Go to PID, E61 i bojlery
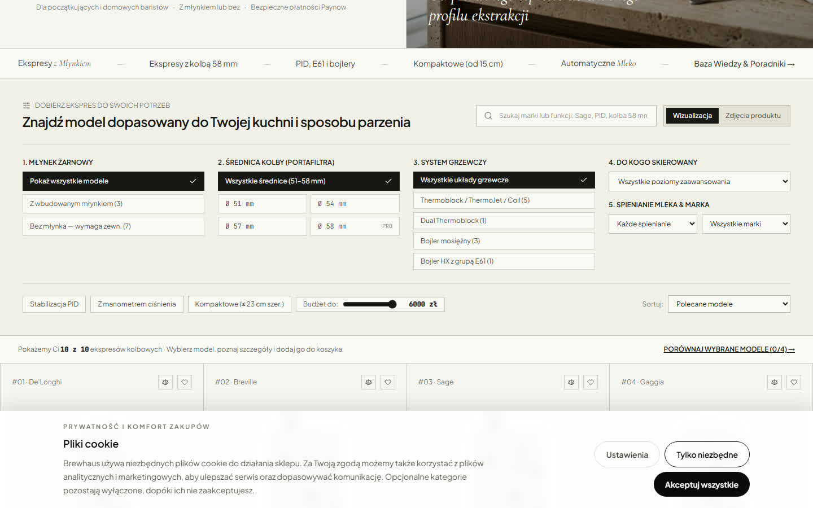Image resolution: width=813 pixels, height=508 pixels. (x=325, y=64)
